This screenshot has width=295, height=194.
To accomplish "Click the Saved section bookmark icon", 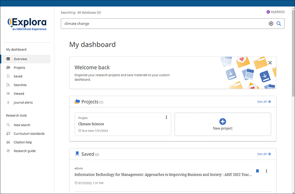I will (x=77, y=154).
